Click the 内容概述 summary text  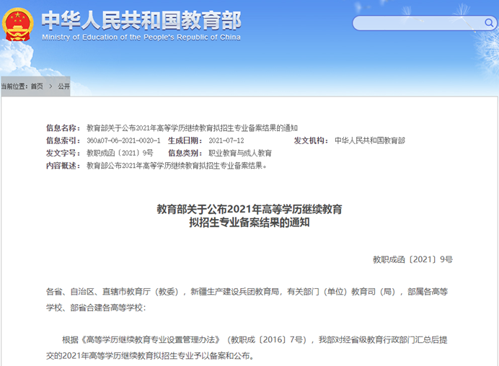[177, 165]
